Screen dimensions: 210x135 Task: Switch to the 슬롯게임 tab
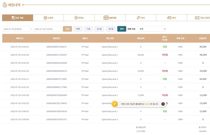tap(110, 18)
